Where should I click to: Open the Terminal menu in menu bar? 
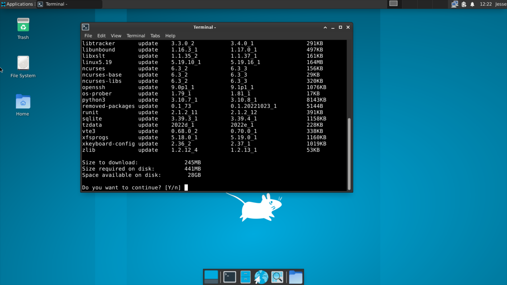136,36
